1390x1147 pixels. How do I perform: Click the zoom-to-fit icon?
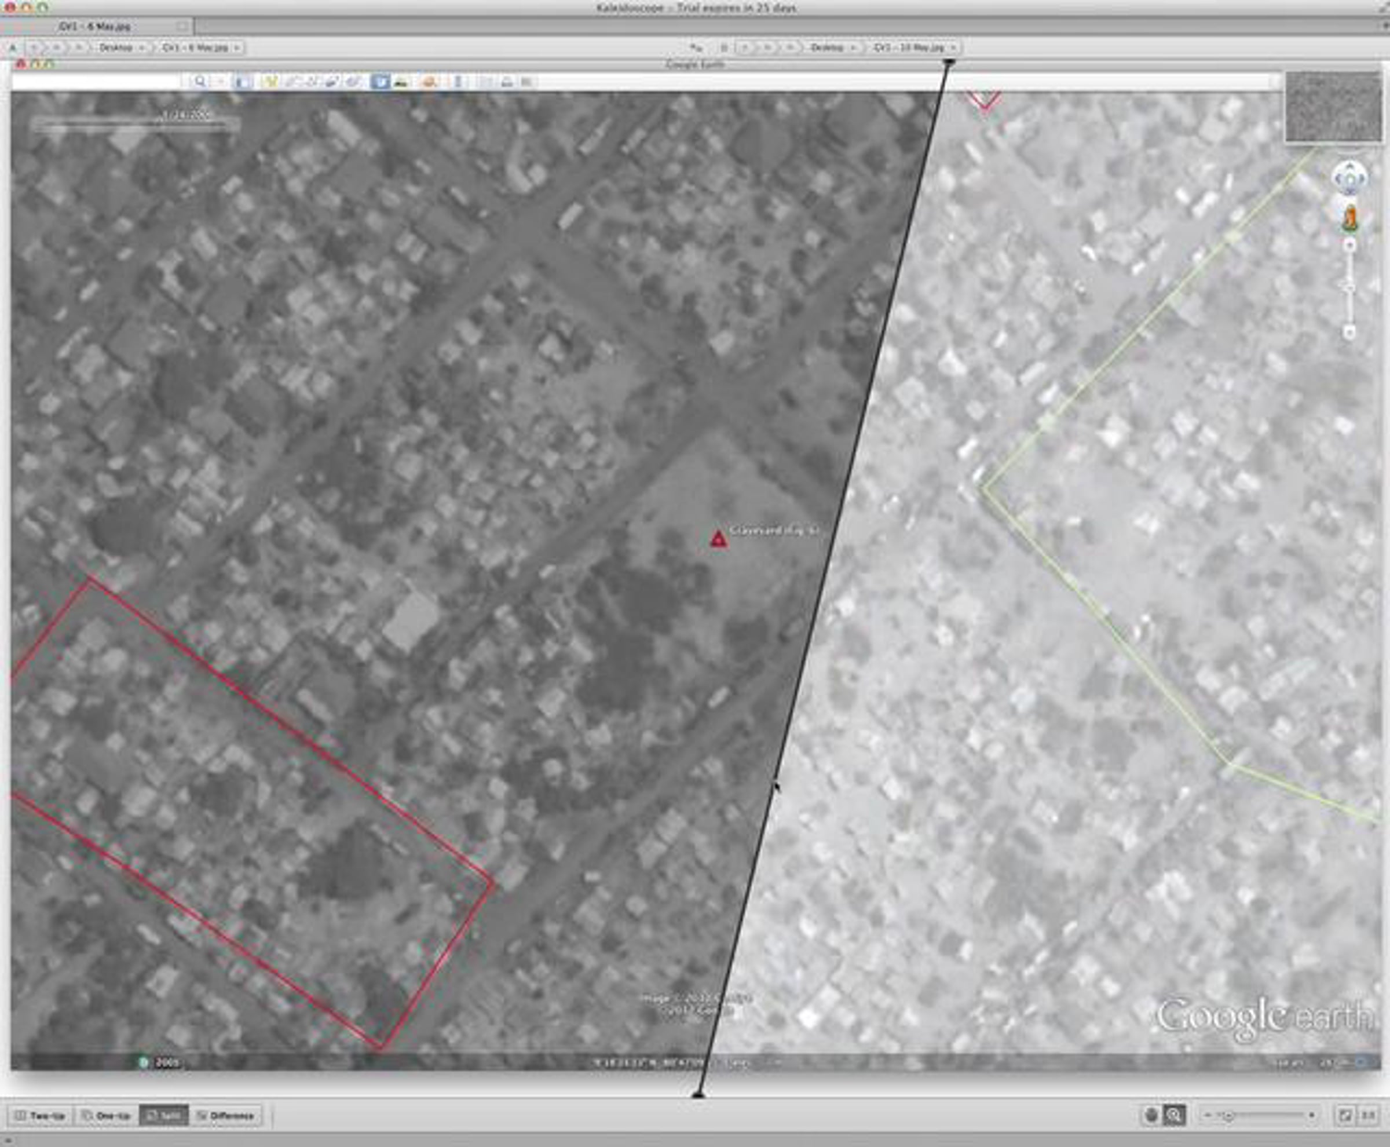[1345, 1115]
